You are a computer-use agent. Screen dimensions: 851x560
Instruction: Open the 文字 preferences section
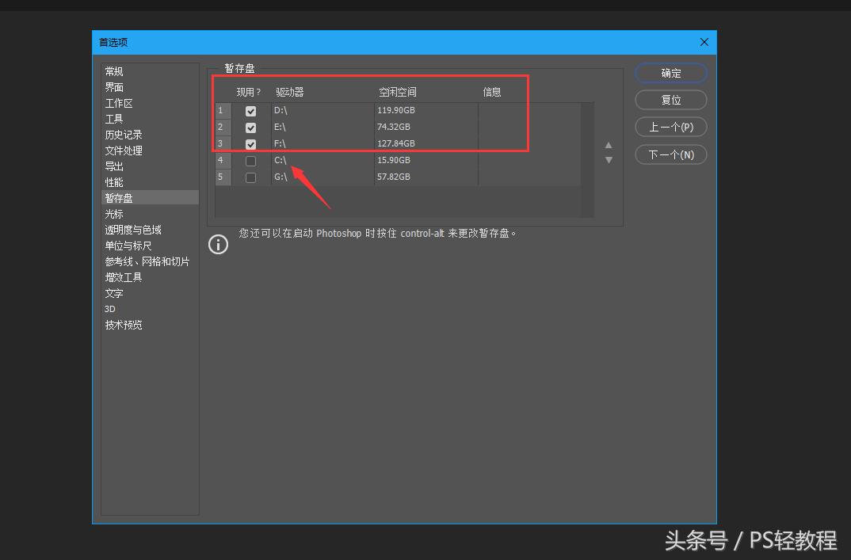(113, 292)
